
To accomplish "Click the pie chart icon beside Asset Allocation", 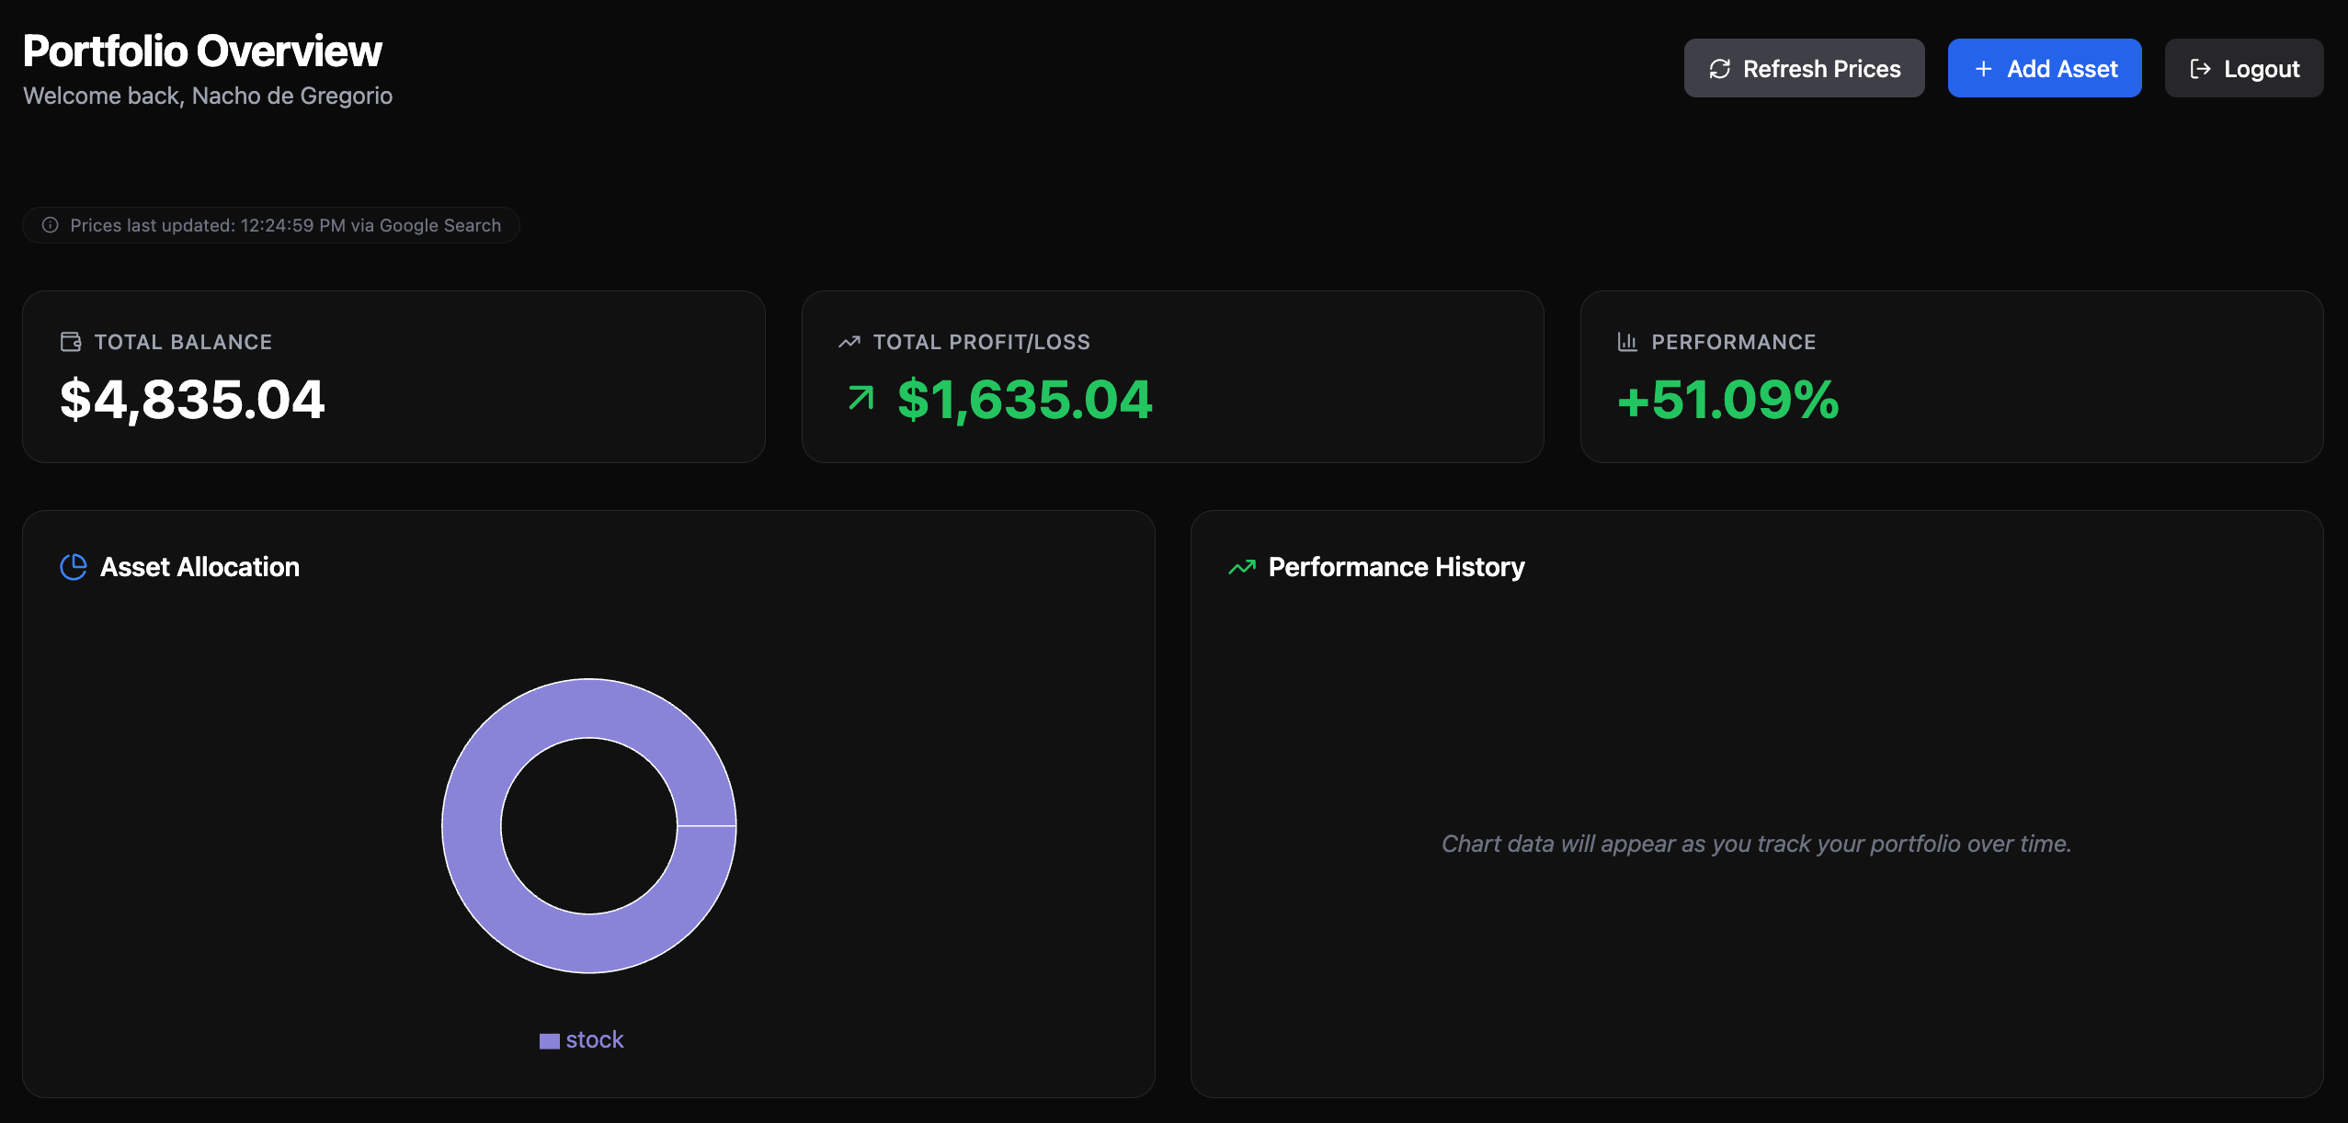I will point(74,567).
